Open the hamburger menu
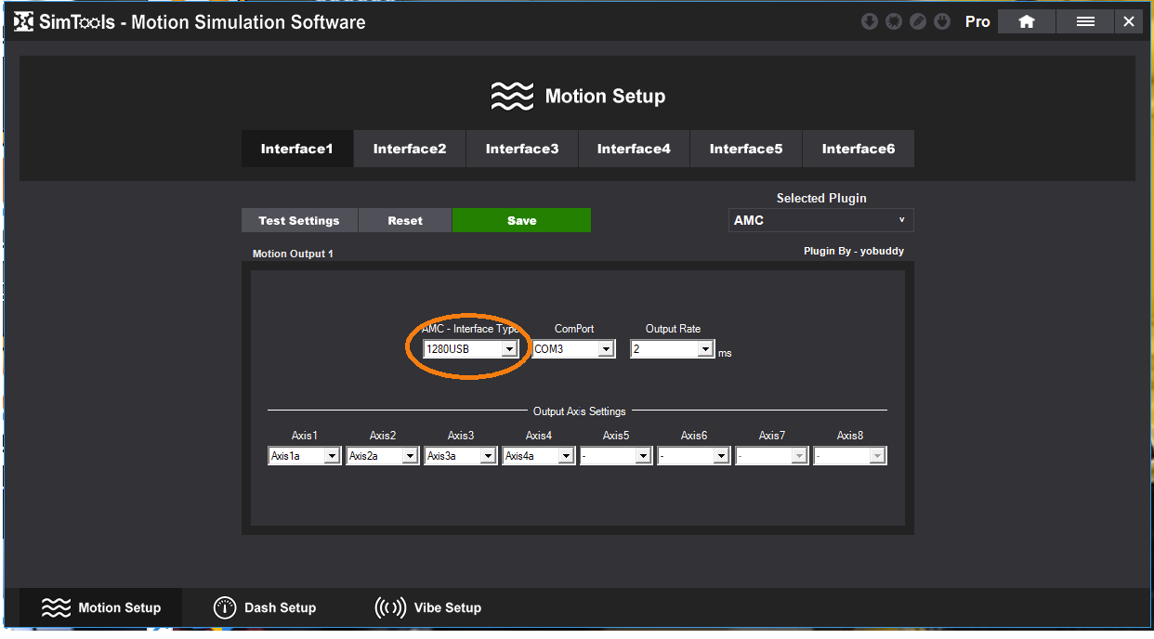This screenshot has width=1154, height=639. (1085, 21)
